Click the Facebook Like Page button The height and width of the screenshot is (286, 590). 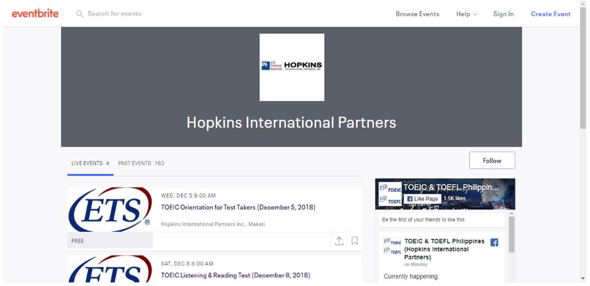click(x=422, y=199)
